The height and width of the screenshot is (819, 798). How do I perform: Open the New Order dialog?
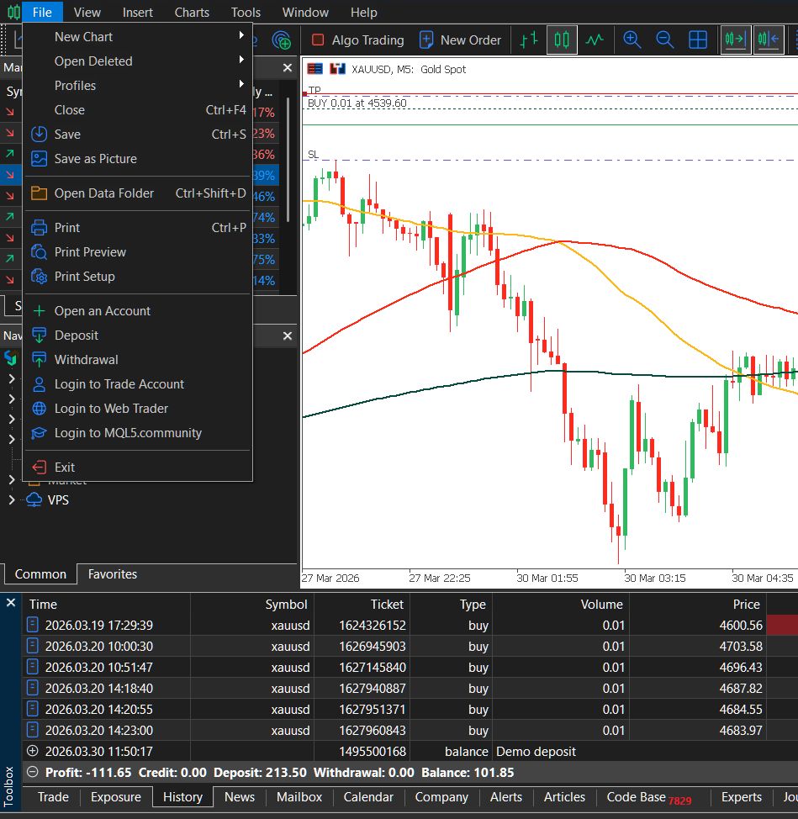(461, 40)
